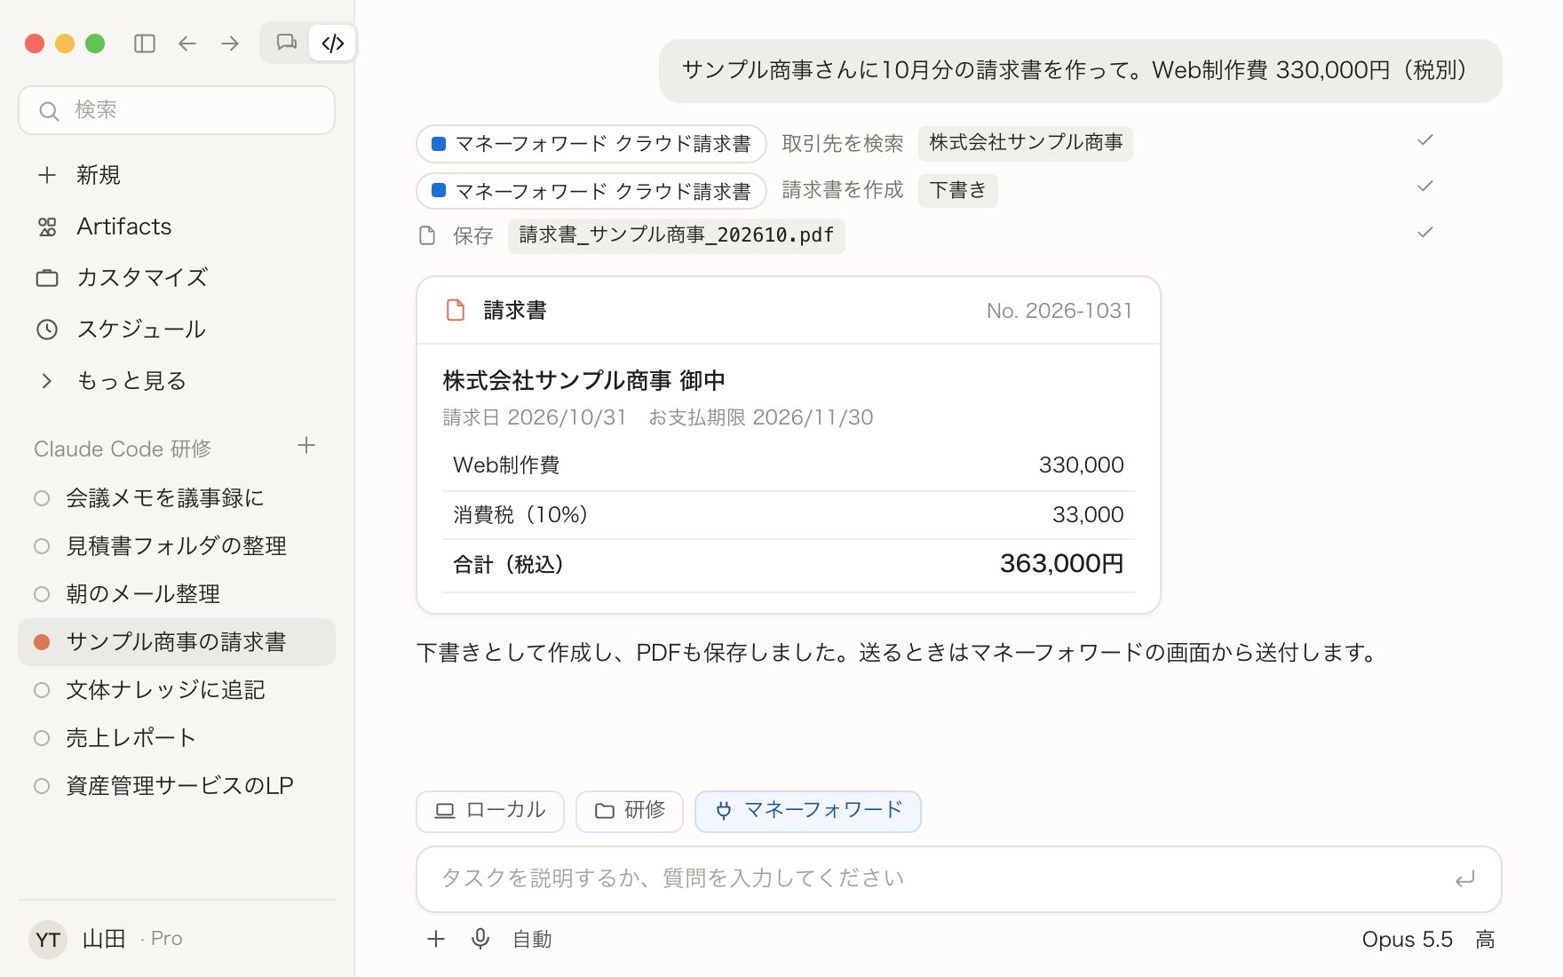Screen dimensions: 1563x977
Task: Toggle the マネーフォワード connector chip
Action: [x=808, y=811]
